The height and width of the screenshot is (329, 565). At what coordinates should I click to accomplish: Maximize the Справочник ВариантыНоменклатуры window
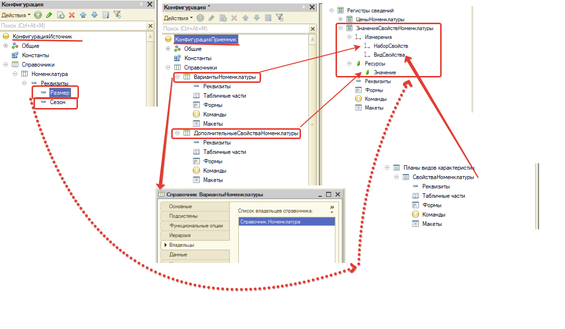[x=329, y=194]
